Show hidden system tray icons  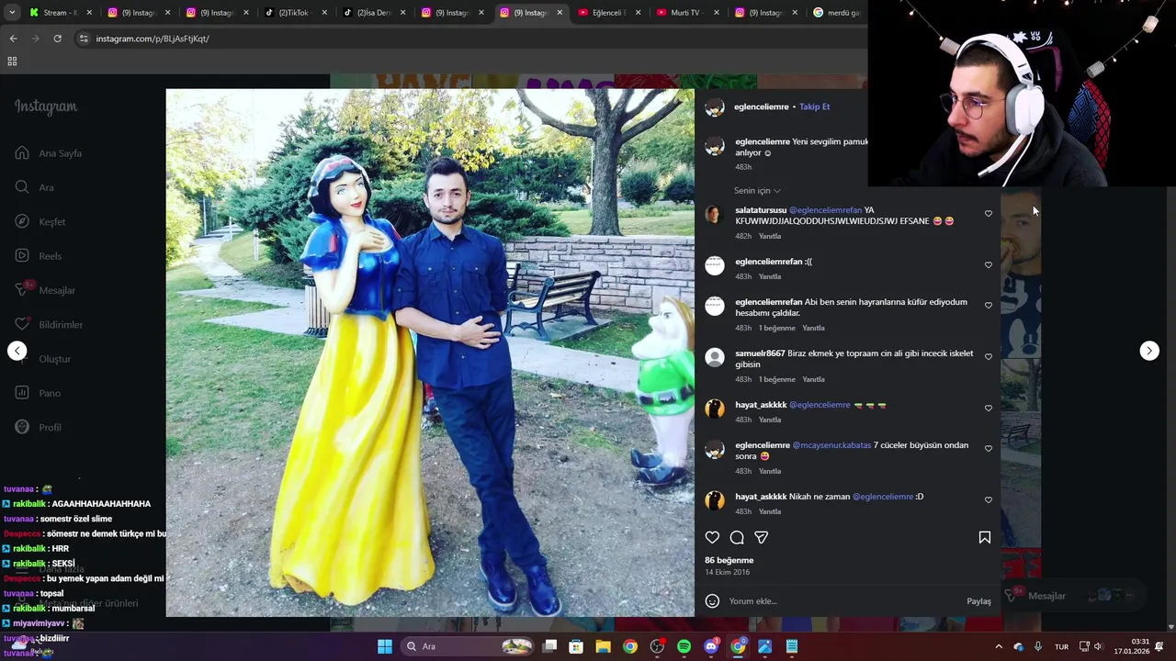pos(999,646)
